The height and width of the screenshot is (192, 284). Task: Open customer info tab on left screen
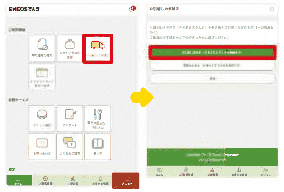[x=100, y=180]
